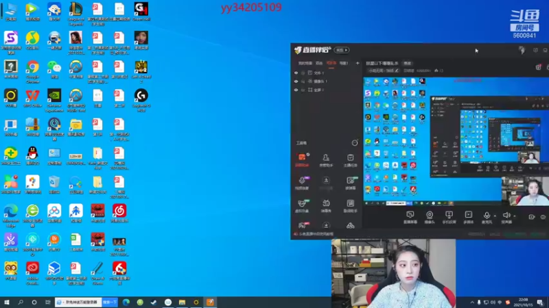
Task: Launch Google Chrome from the desktop
Action: click(x=32, y=72)
